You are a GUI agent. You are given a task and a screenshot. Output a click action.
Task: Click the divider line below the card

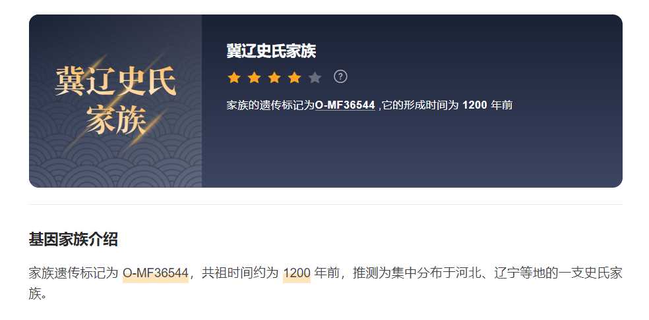(325, 204)
